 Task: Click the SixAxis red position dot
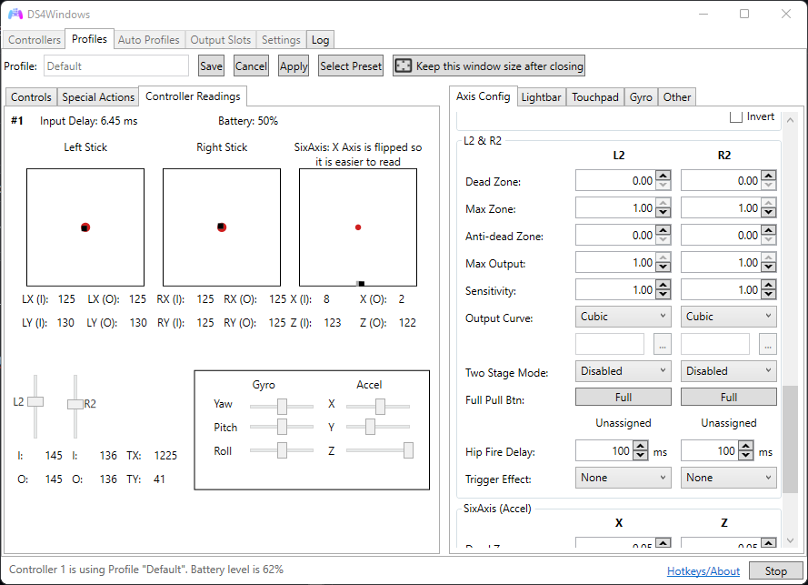pyautogui.click(x=358, y=227)
